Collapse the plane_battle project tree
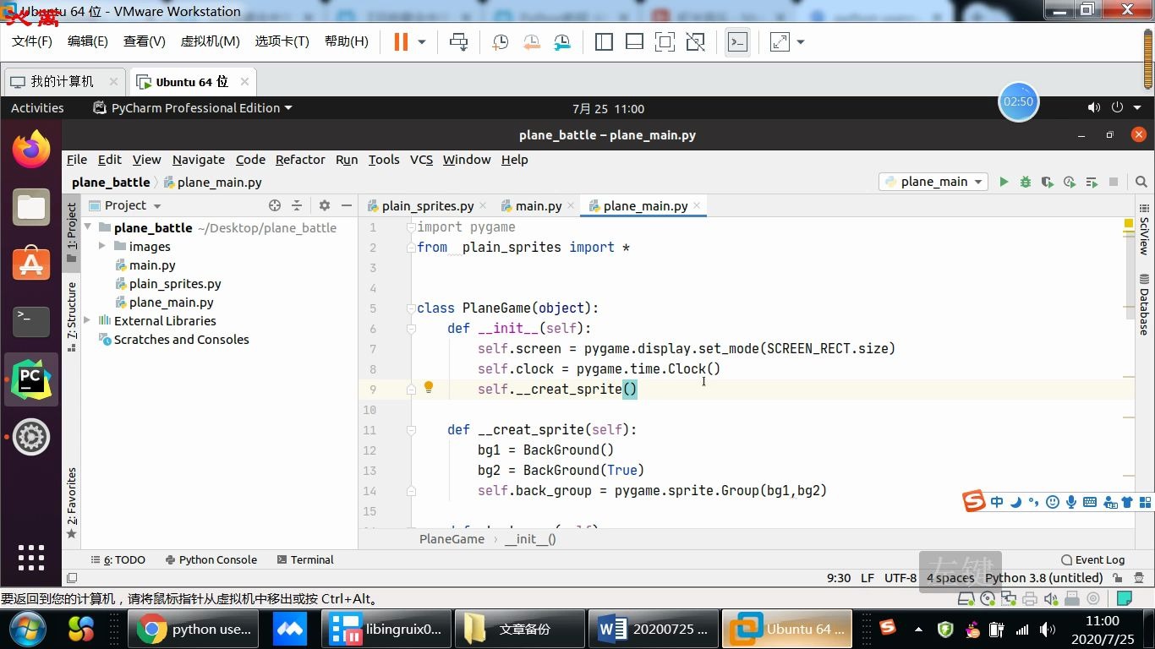This screenshot has width=1155, height=649. tap(87, 227)
